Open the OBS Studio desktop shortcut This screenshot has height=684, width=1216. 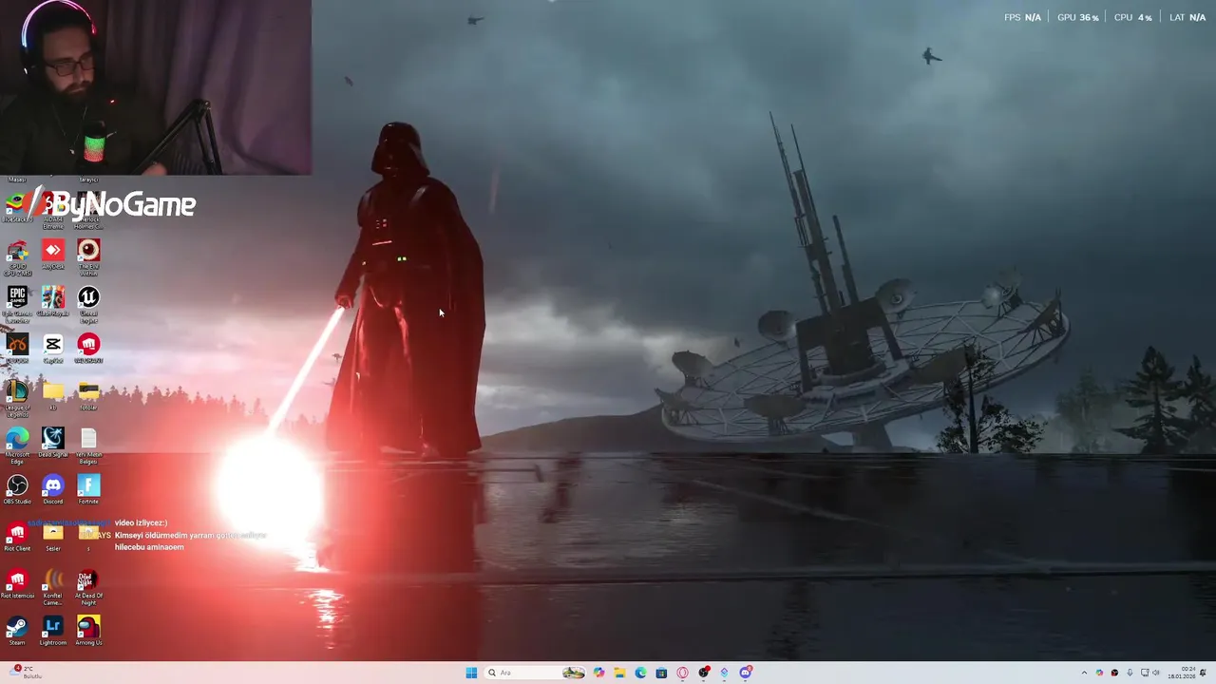[x=17, y=489]
